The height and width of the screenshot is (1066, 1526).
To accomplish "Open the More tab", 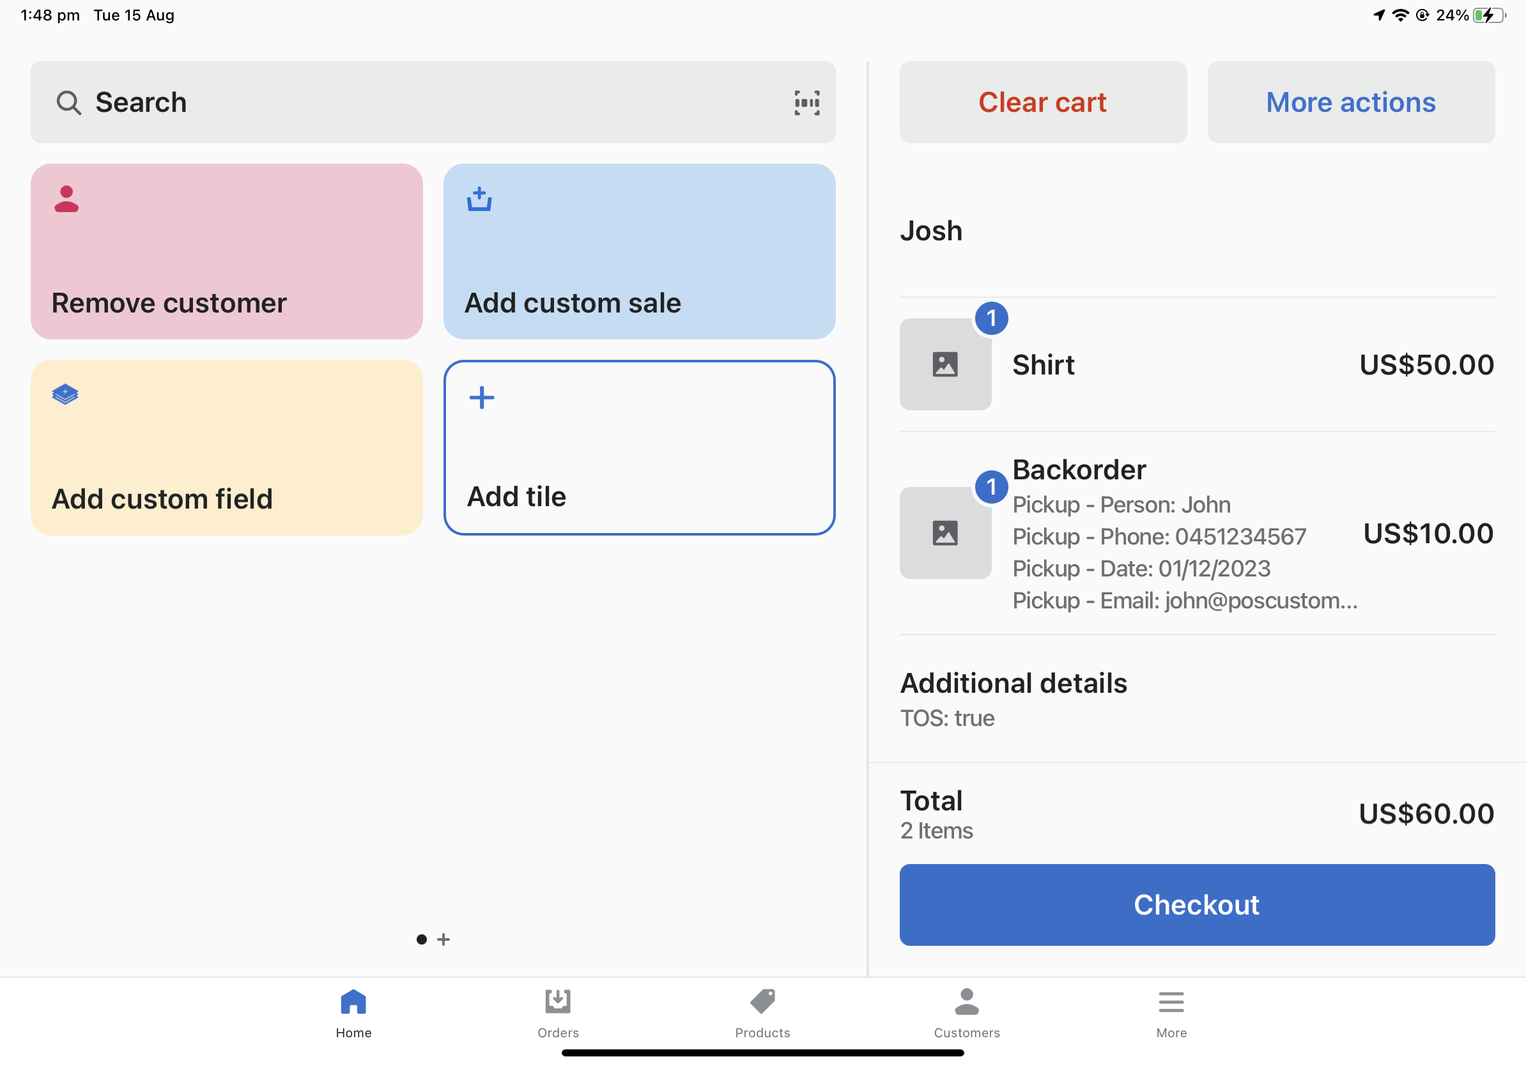I will pos(1171,1014).
